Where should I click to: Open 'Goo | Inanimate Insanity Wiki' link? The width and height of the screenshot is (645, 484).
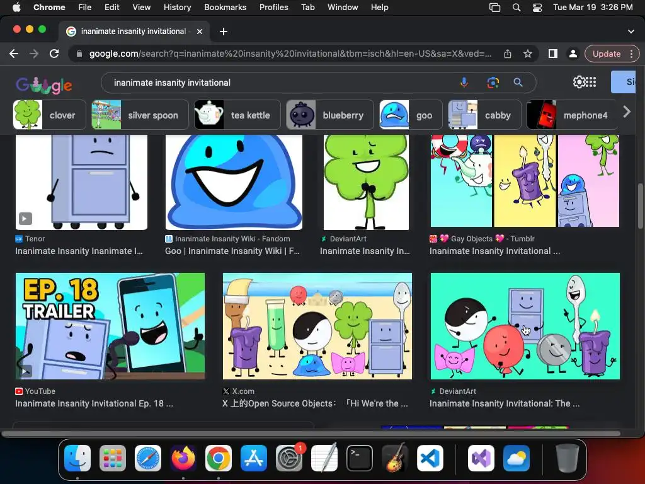[x=232, y=251]
